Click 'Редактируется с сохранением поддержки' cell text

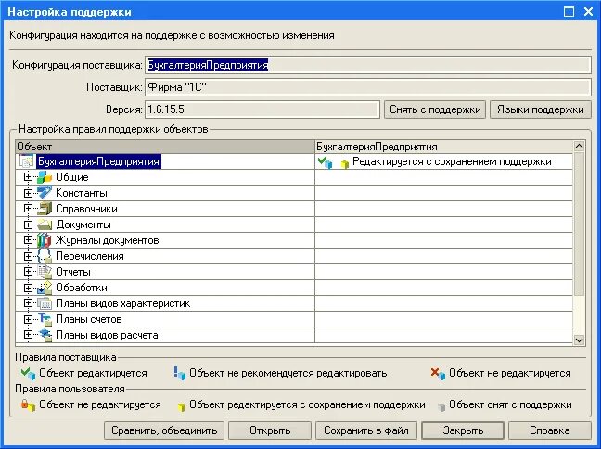click(452, 161)
